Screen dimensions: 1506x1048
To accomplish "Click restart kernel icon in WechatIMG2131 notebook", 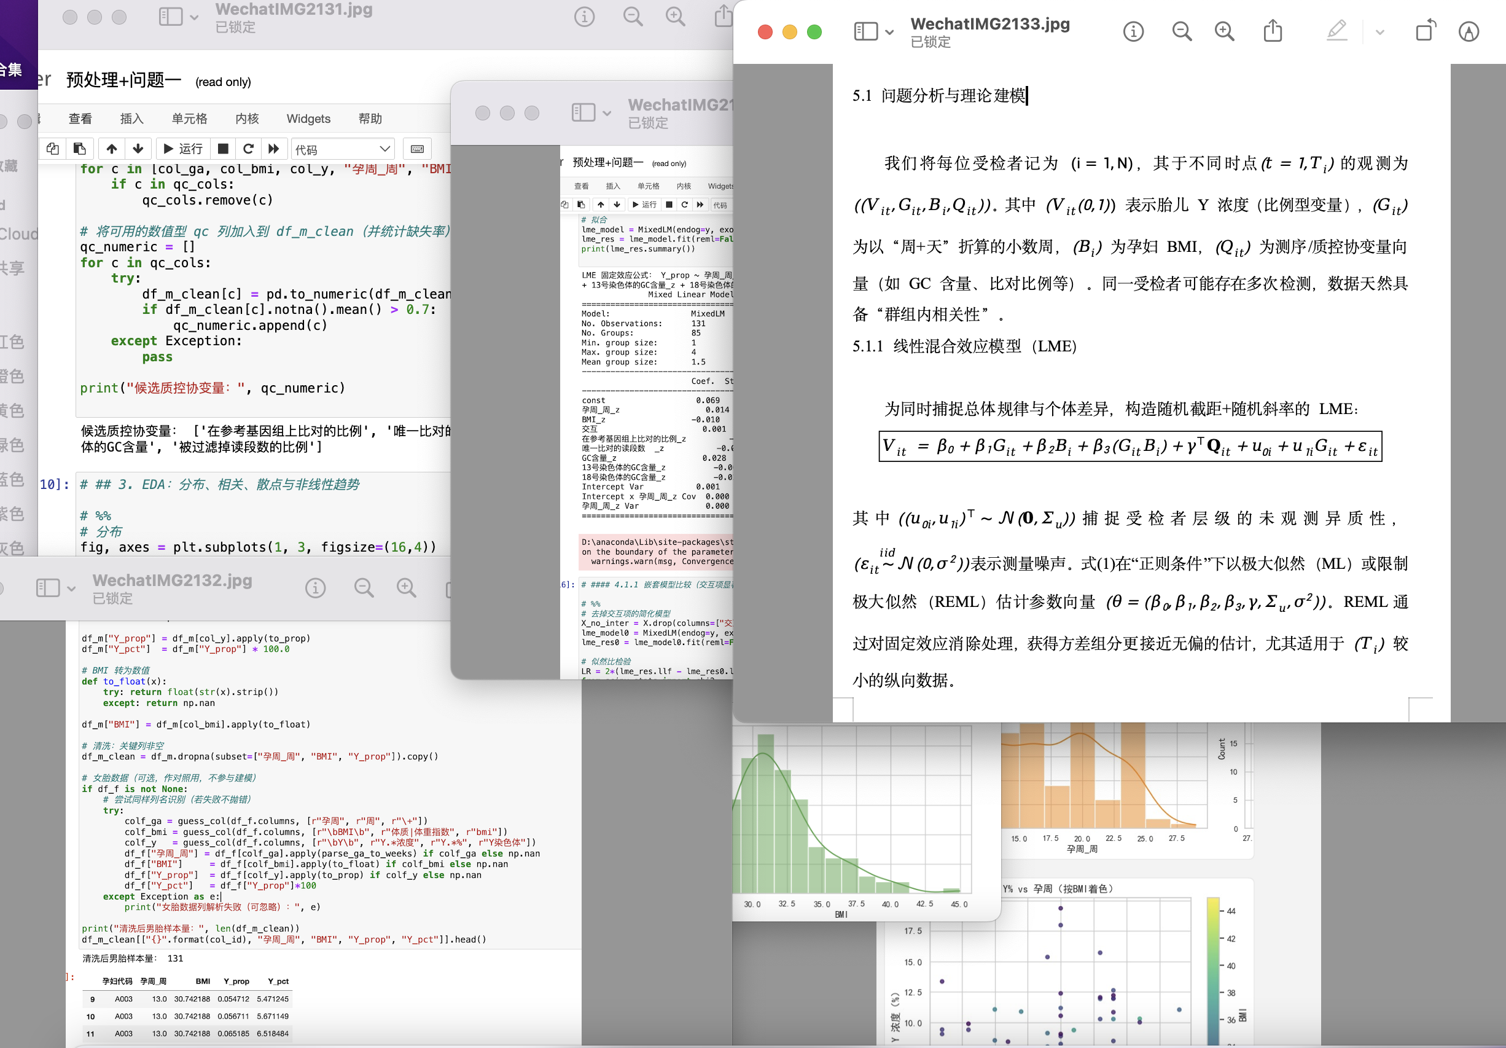I will (248, 149).
